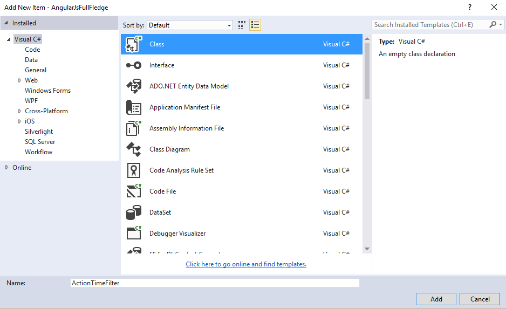Select Visual C# in the tree
Viewport: 506px width, 309px height.
[28, 39]
